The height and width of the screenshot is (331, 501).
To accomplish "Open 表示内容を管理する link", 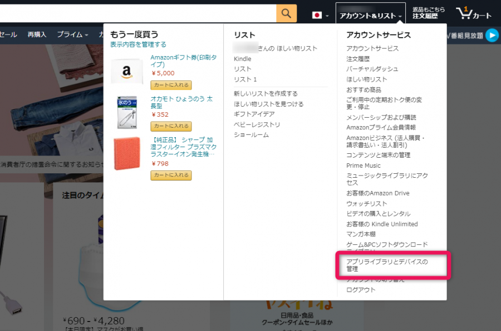I will click(x=138, y=44).
